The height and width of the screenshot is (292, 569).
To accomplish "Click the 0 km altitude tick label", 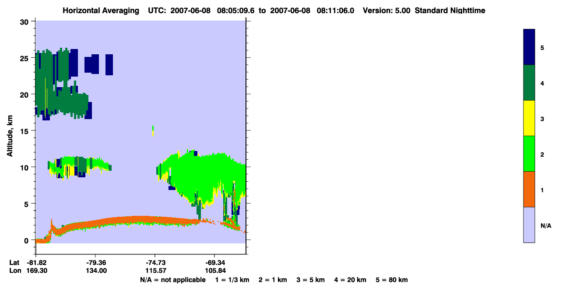I will click(27, 240).
